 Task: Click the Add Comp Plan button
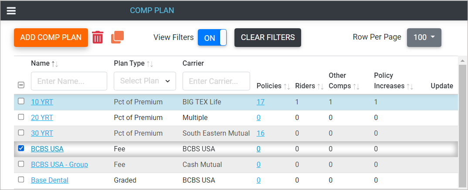click(51, 37)
